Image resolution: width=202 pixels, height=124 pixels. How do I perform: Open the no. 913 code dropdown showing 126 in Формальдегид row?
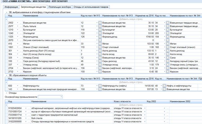point(97,37)
